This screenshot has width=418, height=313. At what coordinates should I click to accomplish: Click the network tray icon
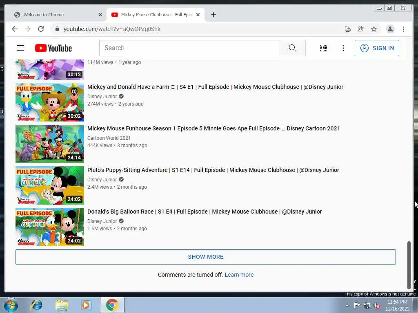pos(367,305)
